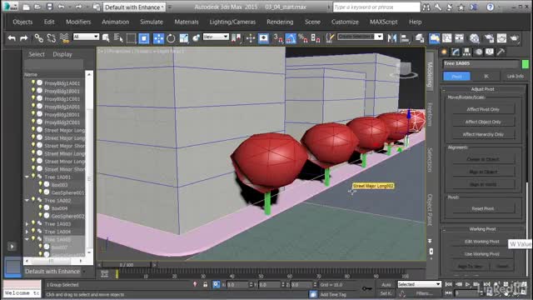
Task: Click the X coordinate input field
Action: click(237, 285)
